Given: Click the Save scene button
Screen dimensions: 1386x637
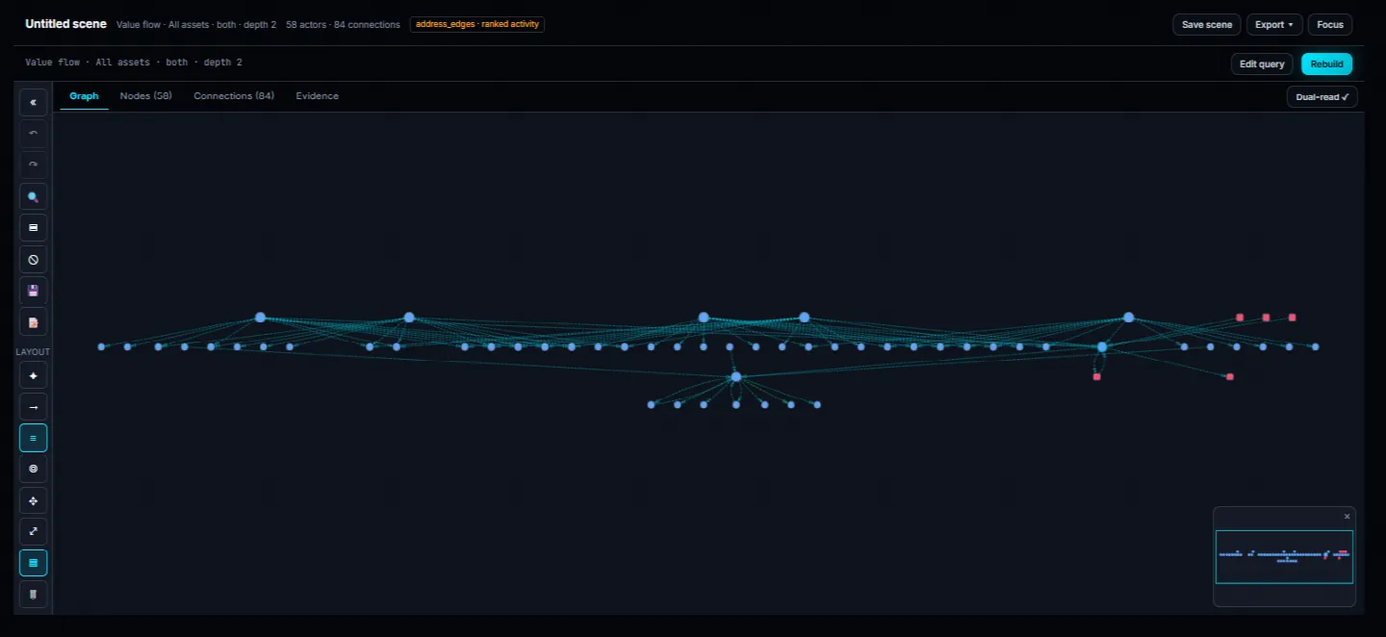Looking at the screenshot, I should tap(1207, 25).
